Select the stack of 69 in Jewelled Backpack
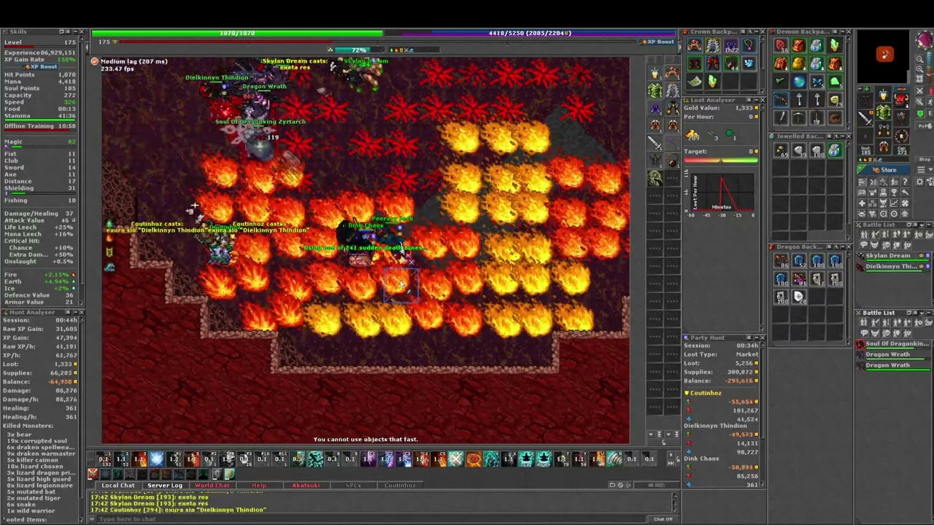Screen dimensions: 934x525 (781, 150)
